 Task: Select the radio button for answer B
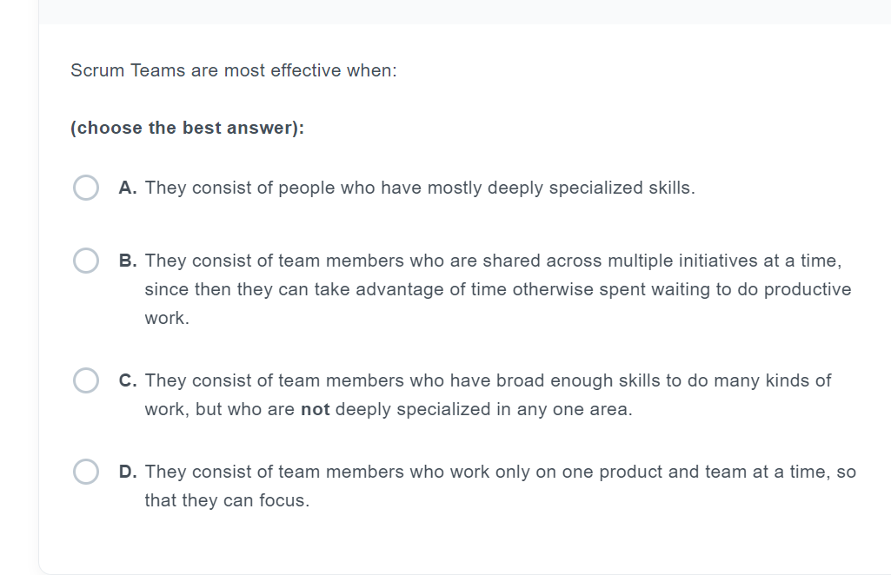[85, 260]
